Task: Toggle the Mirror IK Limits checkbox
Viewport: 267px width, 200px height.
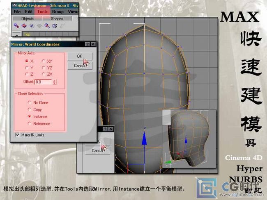Action: [x=17, y=135]
